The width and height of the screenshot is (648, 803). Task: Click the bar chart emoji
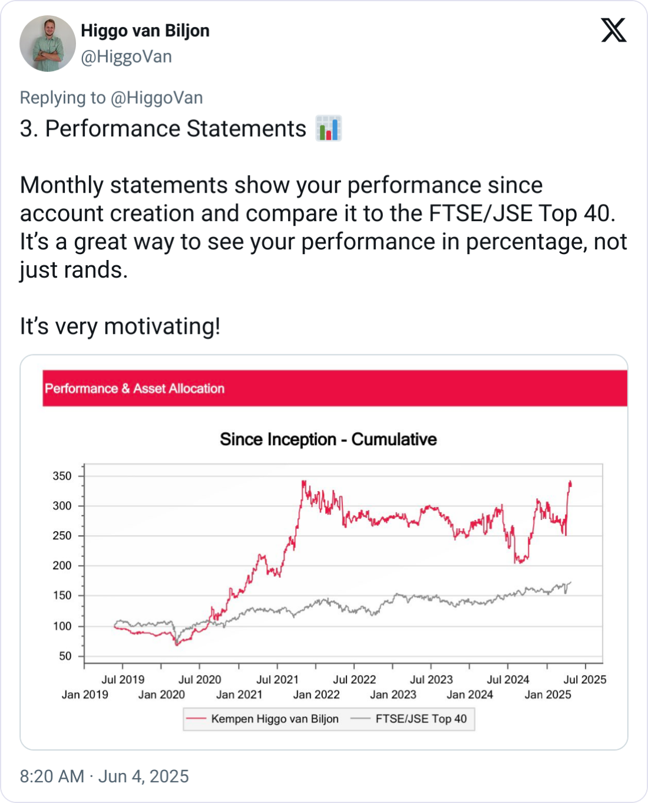[329, 129]
